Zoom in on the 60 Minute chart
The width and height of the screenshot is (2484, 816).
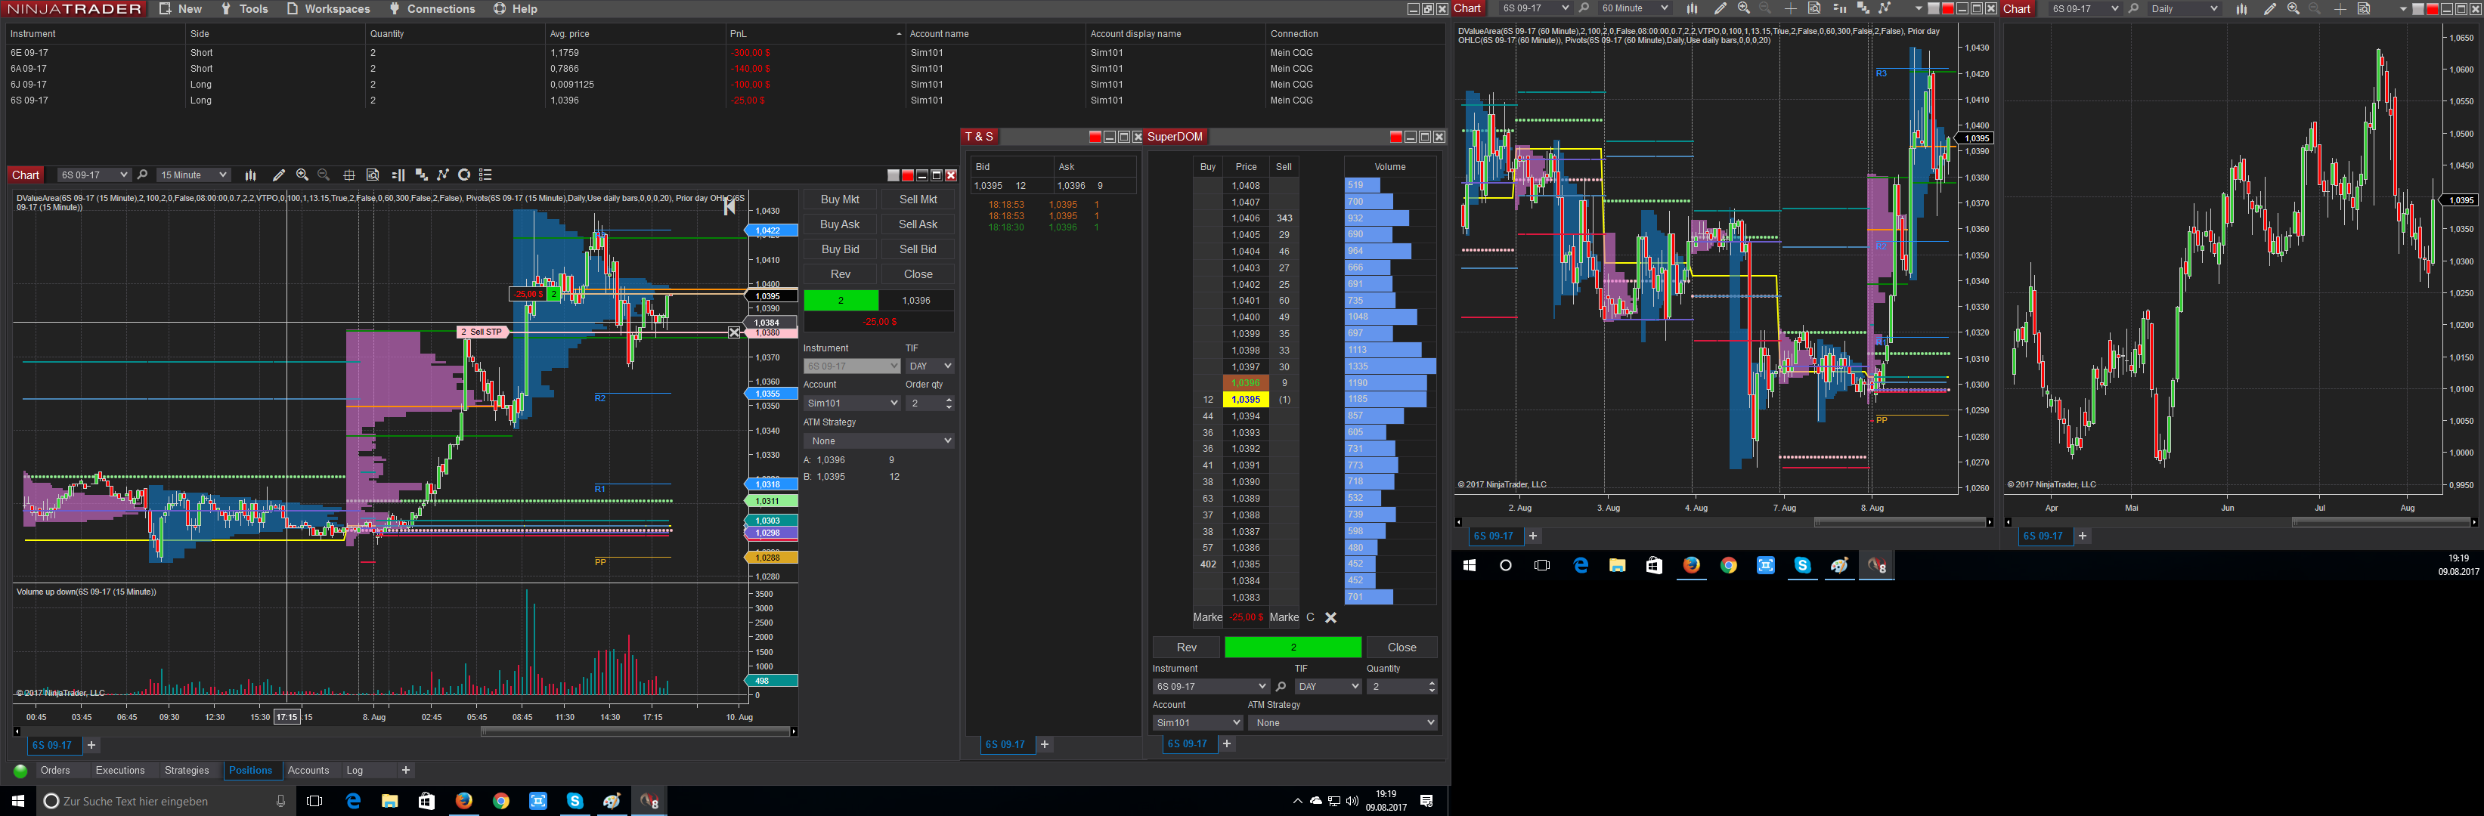[x=1743, y=8]
